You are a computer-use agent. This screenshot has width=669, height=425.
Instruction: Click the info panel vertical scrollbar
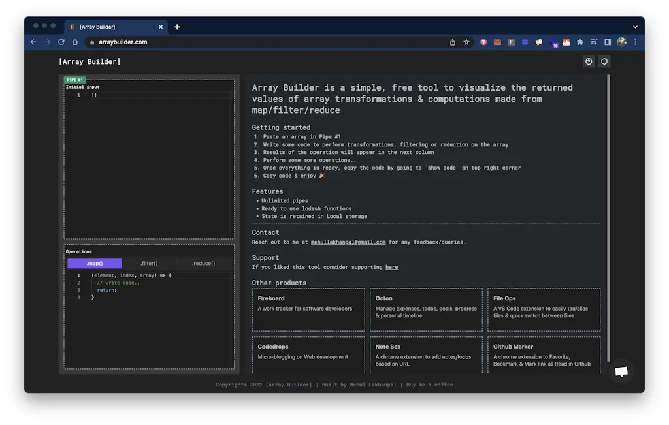tap(608, 217)
